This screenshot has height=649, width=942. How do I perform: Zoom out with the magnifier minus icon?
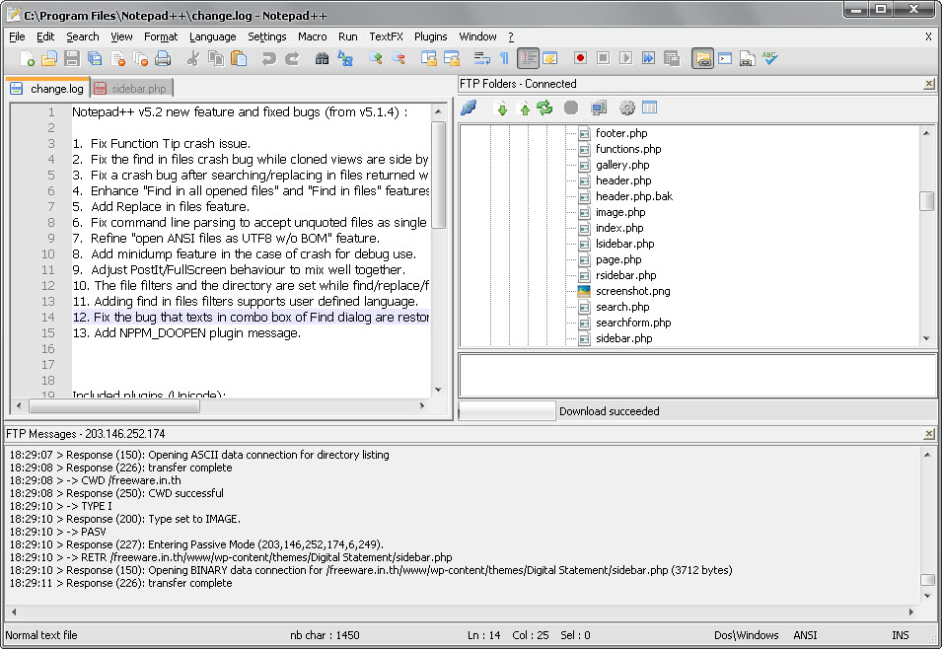398,58
